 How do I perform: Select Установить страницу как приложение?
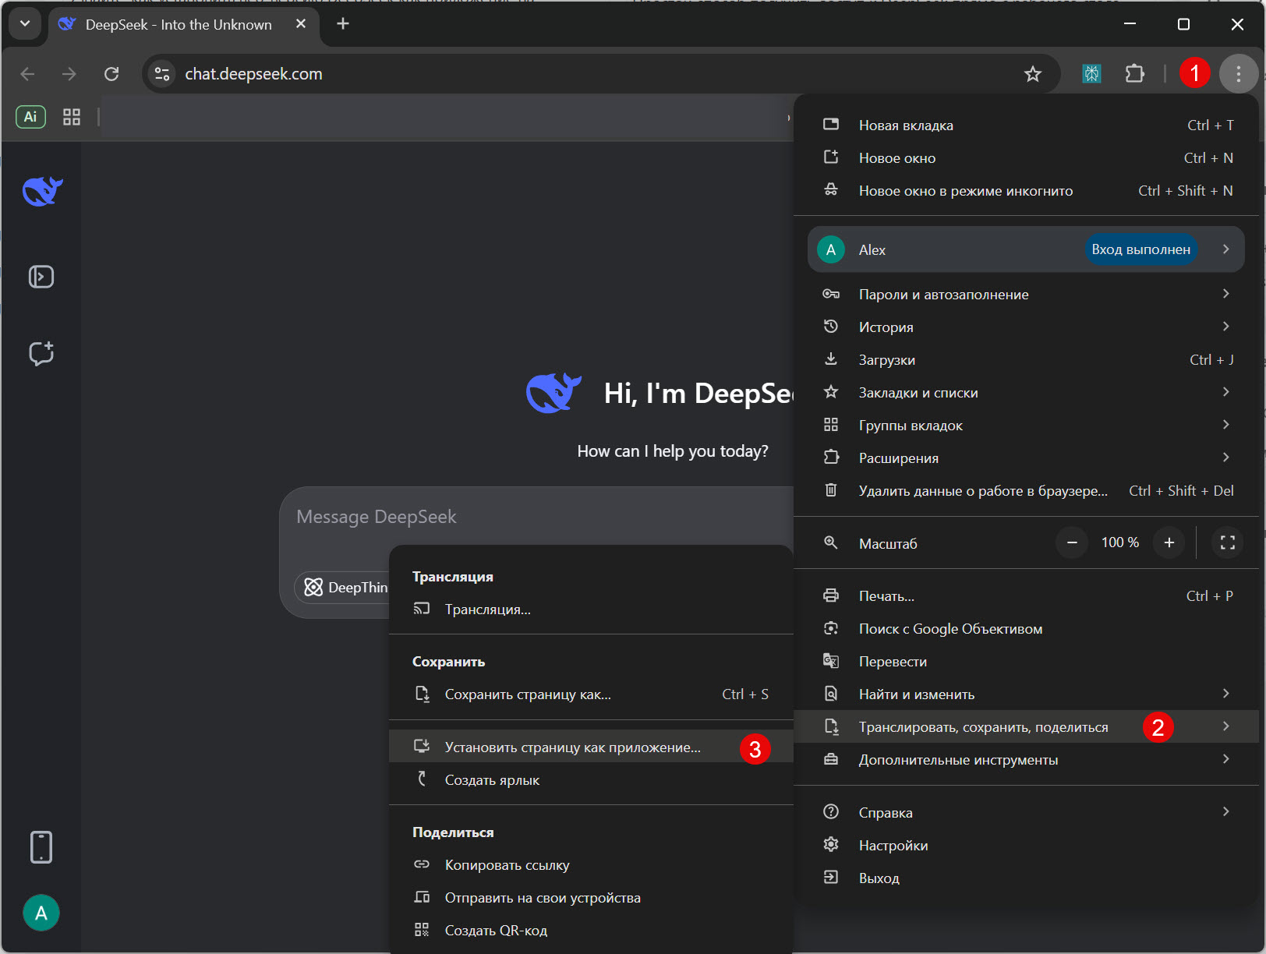point(591,747)
